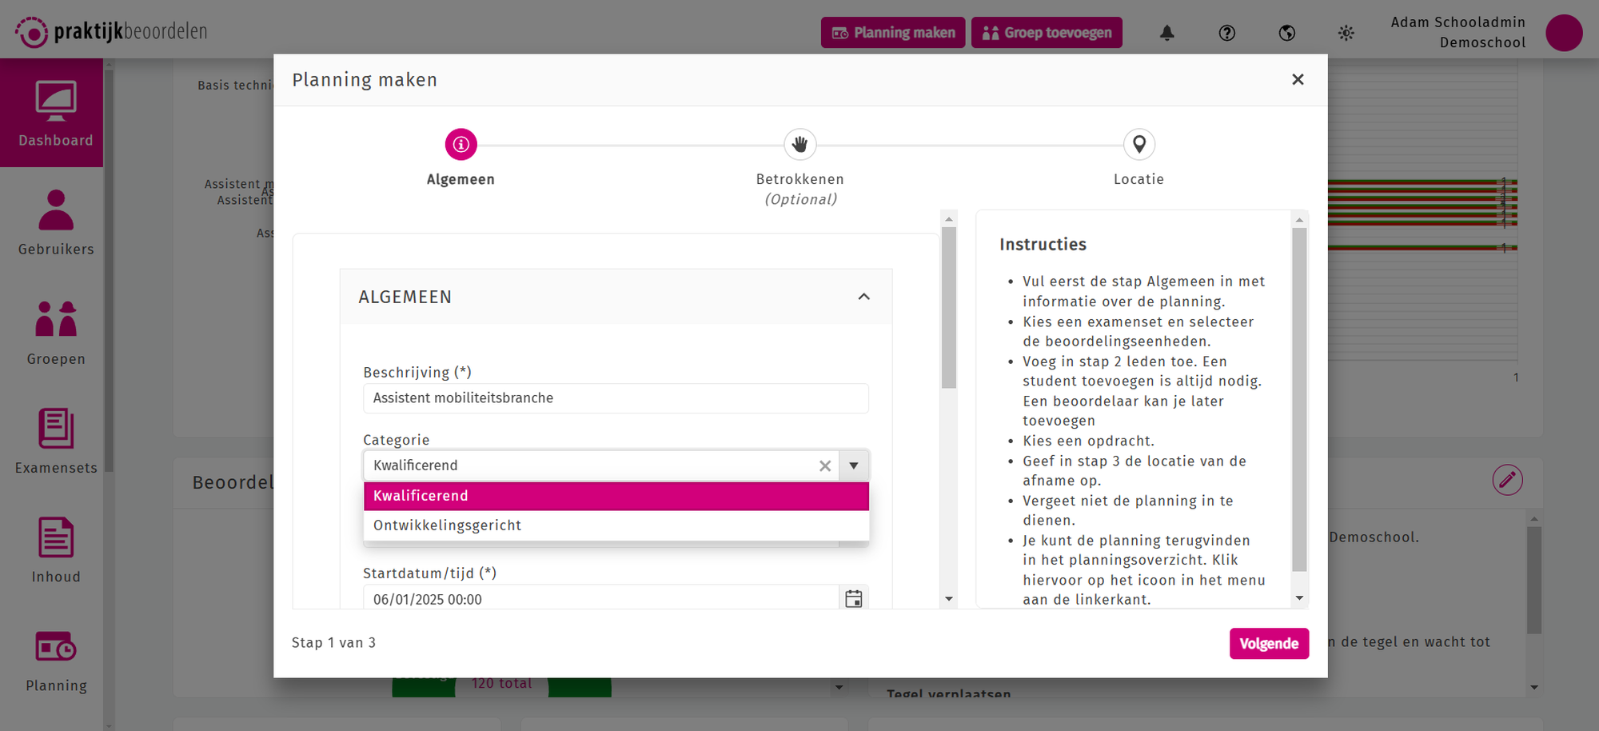Viewport: 1599px width, 731px height.
Task: Click the Volgende button
Action: [1268, 644]
